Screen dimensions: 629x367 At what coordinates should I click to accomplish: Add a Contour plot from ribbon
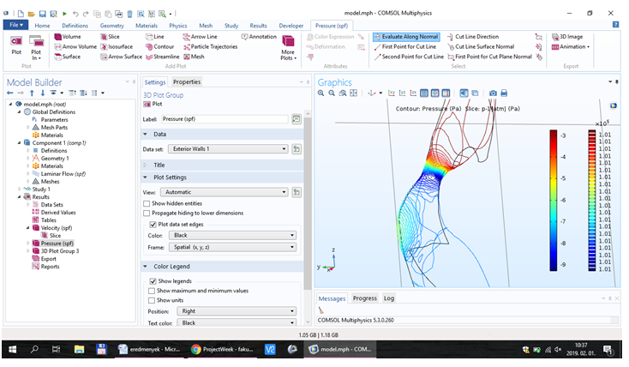pyautogui.click(x=161, y=47)
